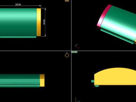Click the axis gizmo in the perspective viewport
This screenshot has height=102, width=136.
pos(77,46)
